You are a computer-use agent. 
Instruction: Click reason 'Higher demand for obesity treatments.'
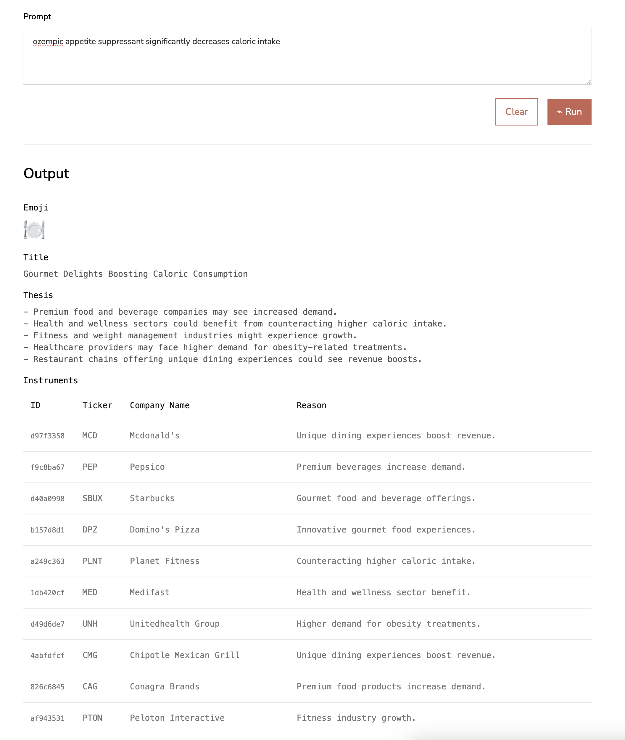point(388,624)
